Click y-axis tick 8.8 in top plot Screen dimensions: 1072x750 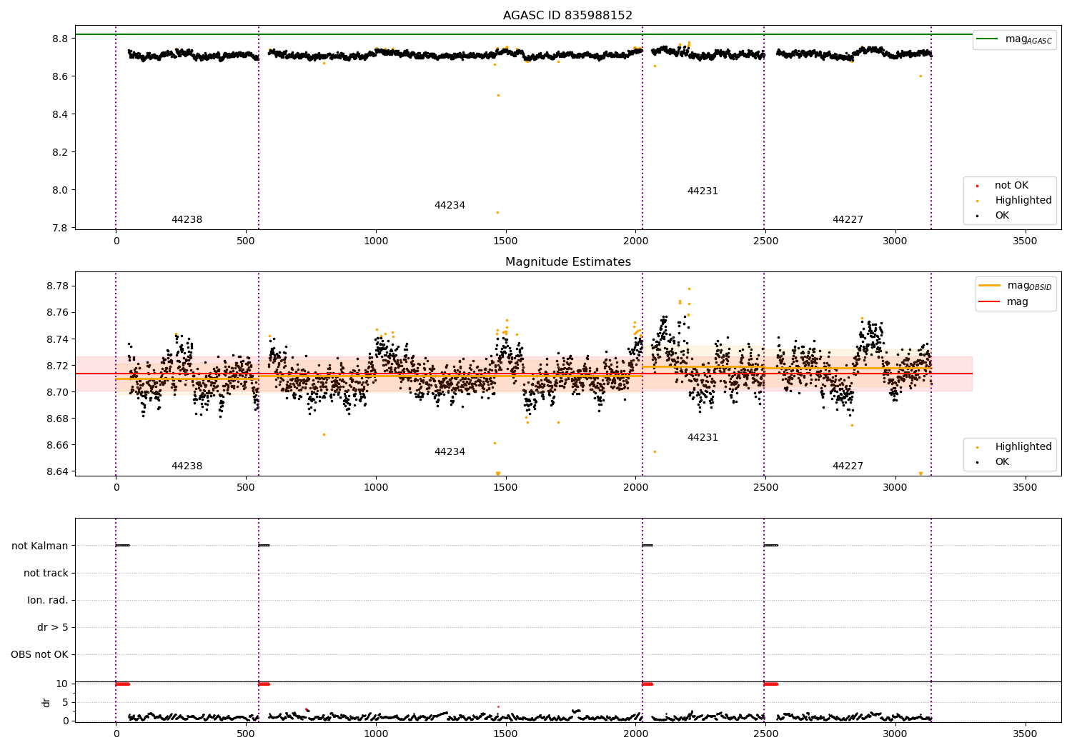[60, 39]
